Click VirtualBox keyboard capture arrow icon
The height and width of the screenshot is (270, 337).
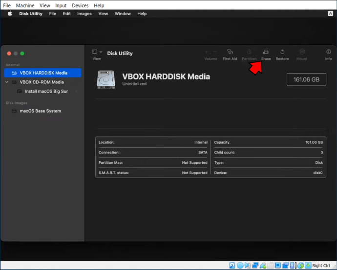(x=308, y=266)
